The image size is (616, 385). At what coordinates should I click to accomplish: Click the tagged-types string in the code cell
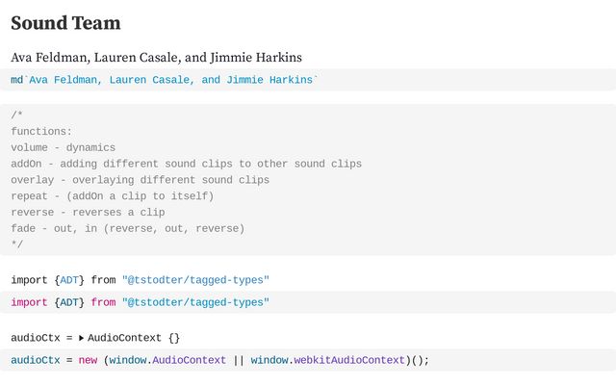click(195, 302)
